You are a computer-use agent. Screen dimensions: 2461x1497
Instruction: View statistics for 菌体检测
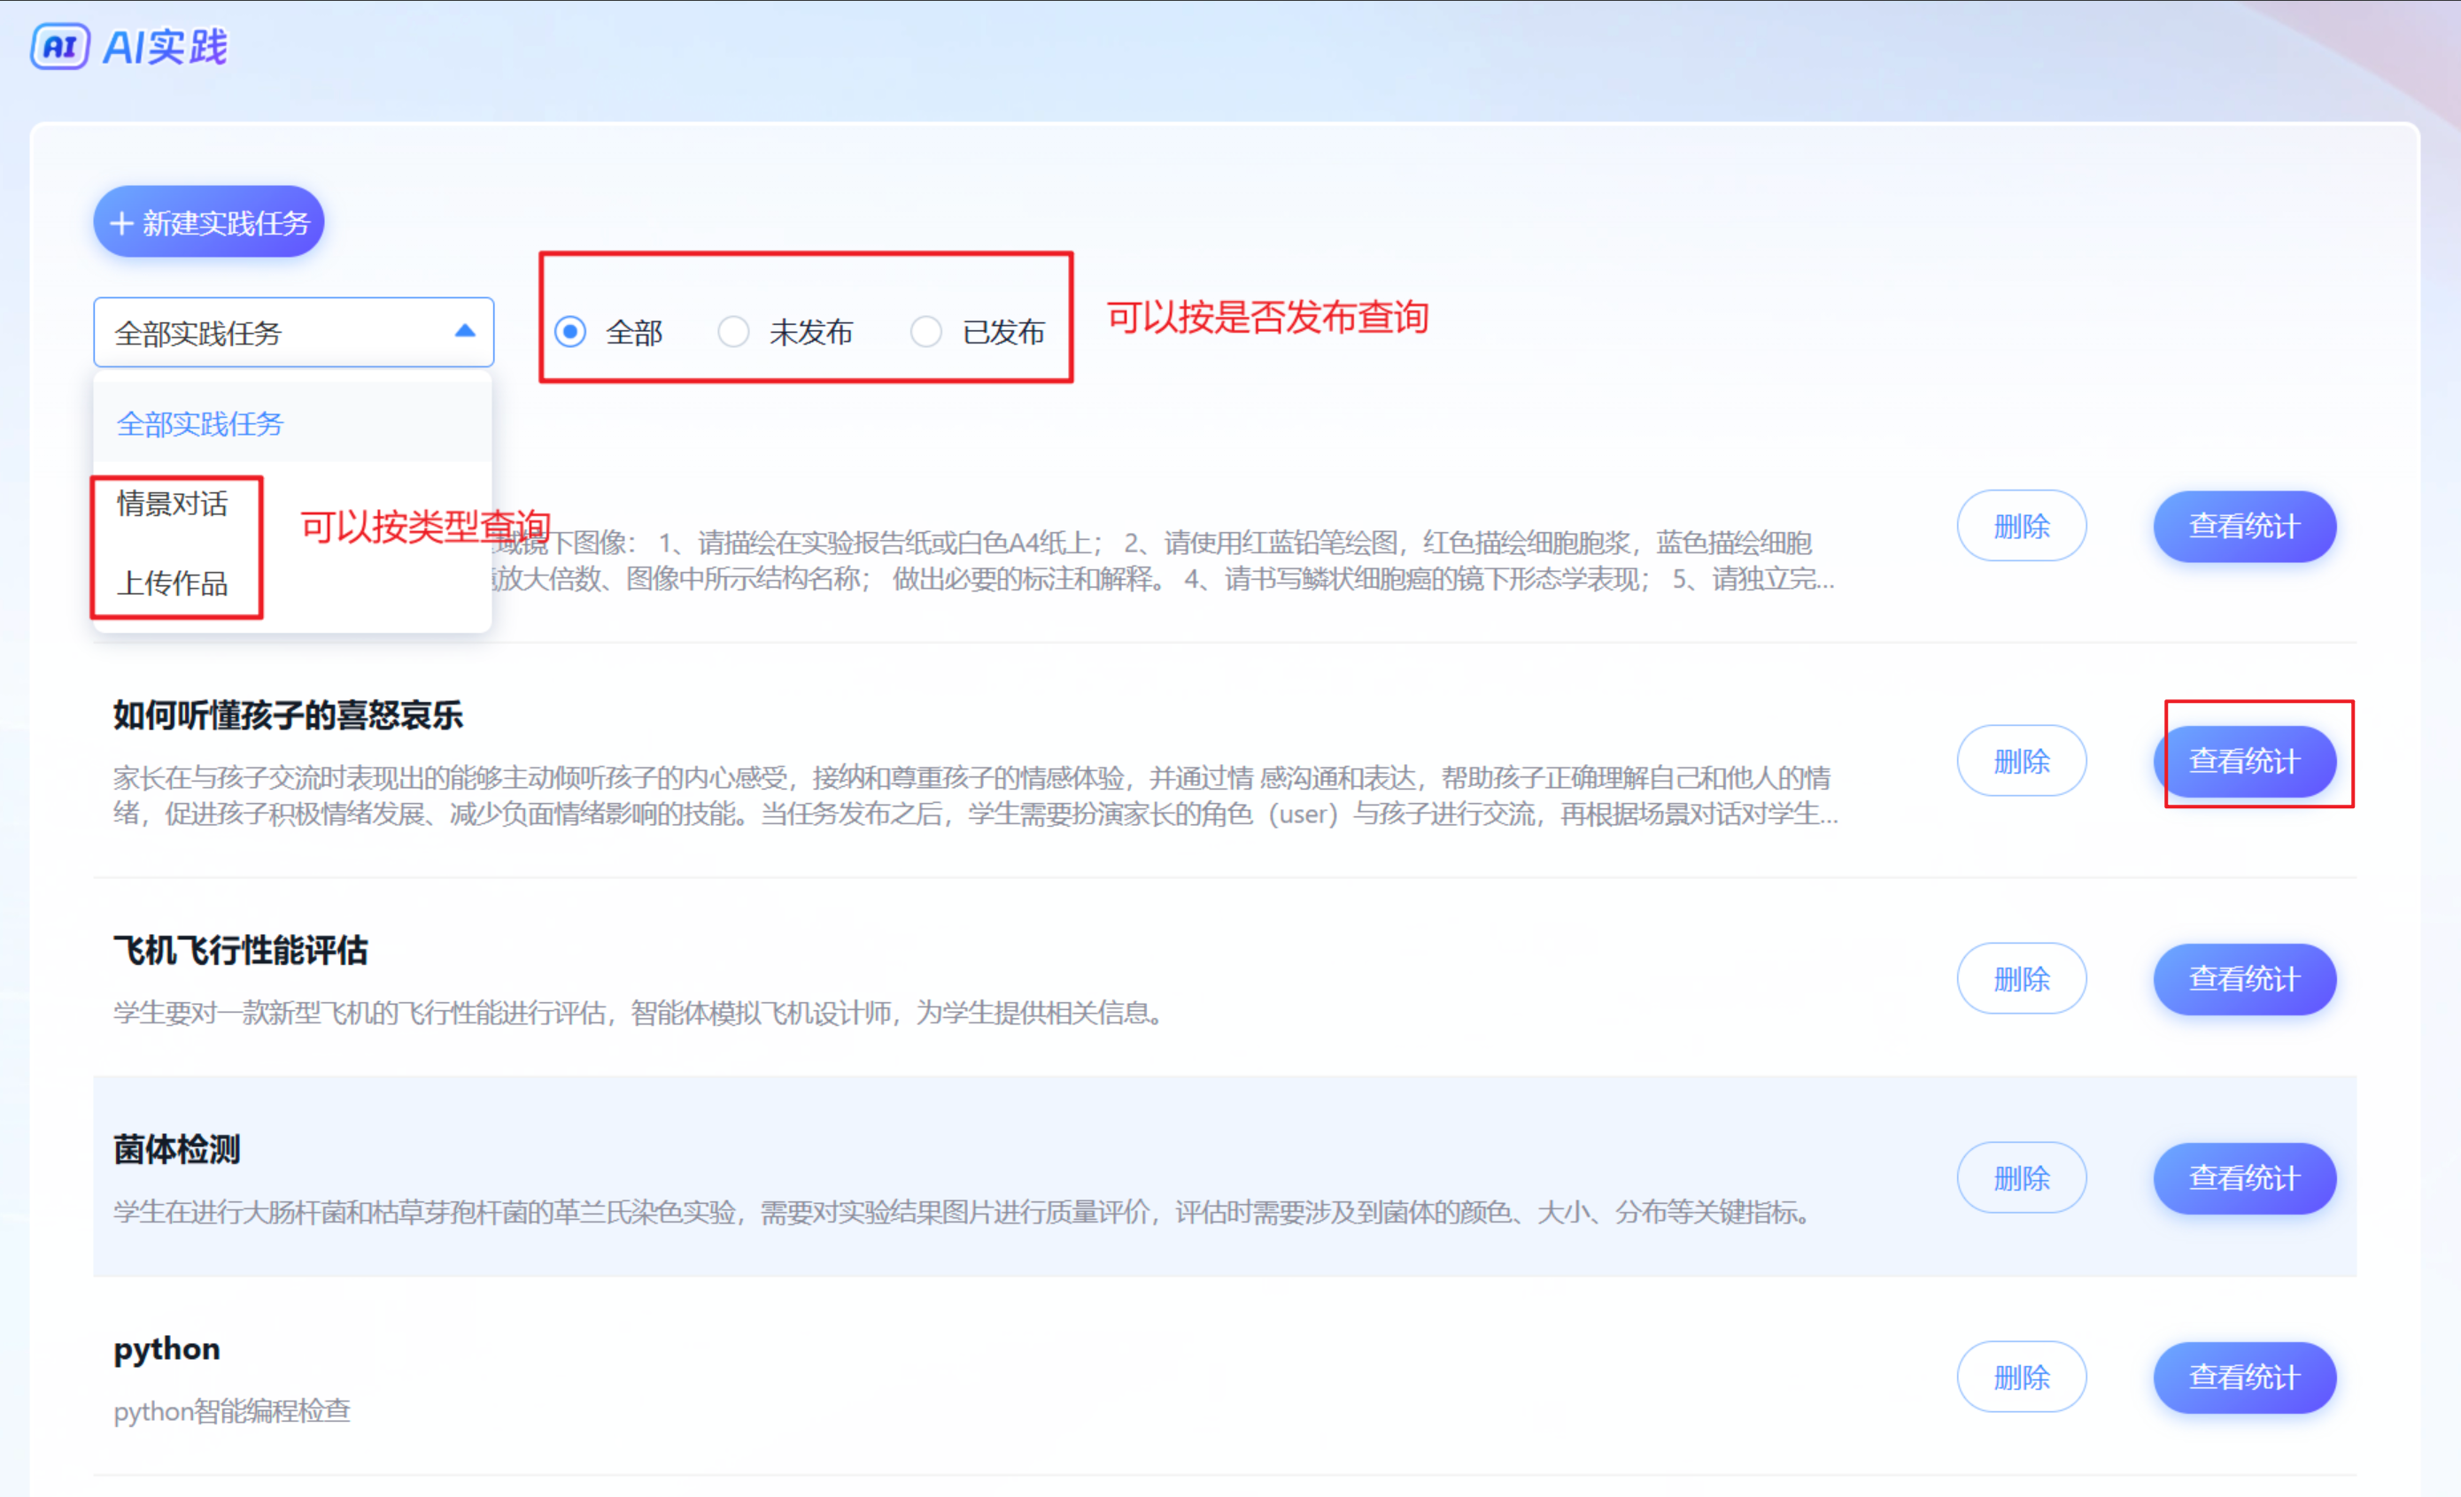point(2243,1177)
